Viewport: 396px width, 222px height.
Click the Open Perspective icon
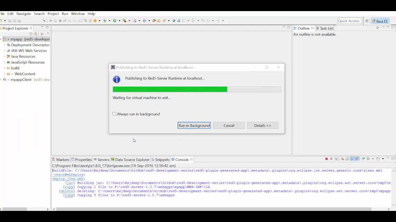point(367,21)
